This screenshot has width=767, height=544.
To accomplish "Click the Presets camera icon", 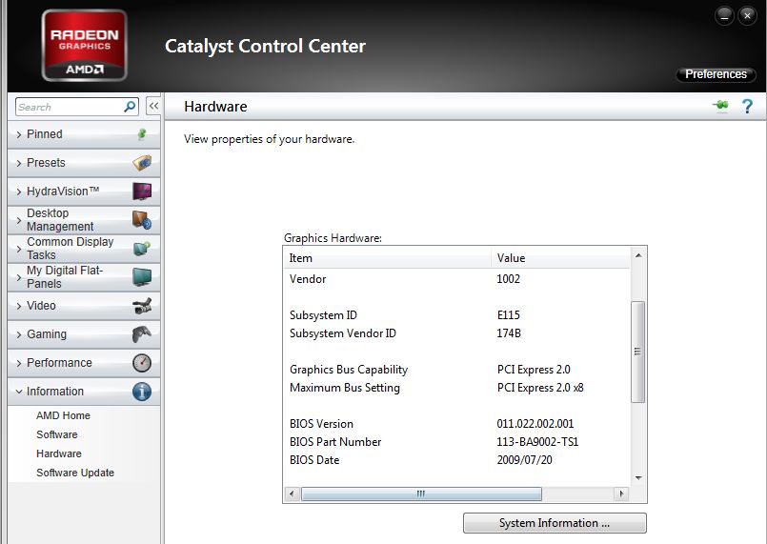I will [142, 162].
